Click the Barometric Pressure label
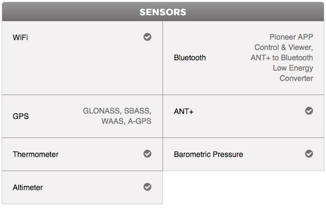This screenshot has height=220, width=326. pyautogui.click(x=209, y=154)
